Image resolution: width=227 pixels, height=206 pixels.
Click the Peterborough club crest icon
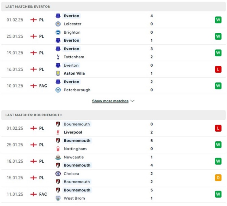coord(58,90)
